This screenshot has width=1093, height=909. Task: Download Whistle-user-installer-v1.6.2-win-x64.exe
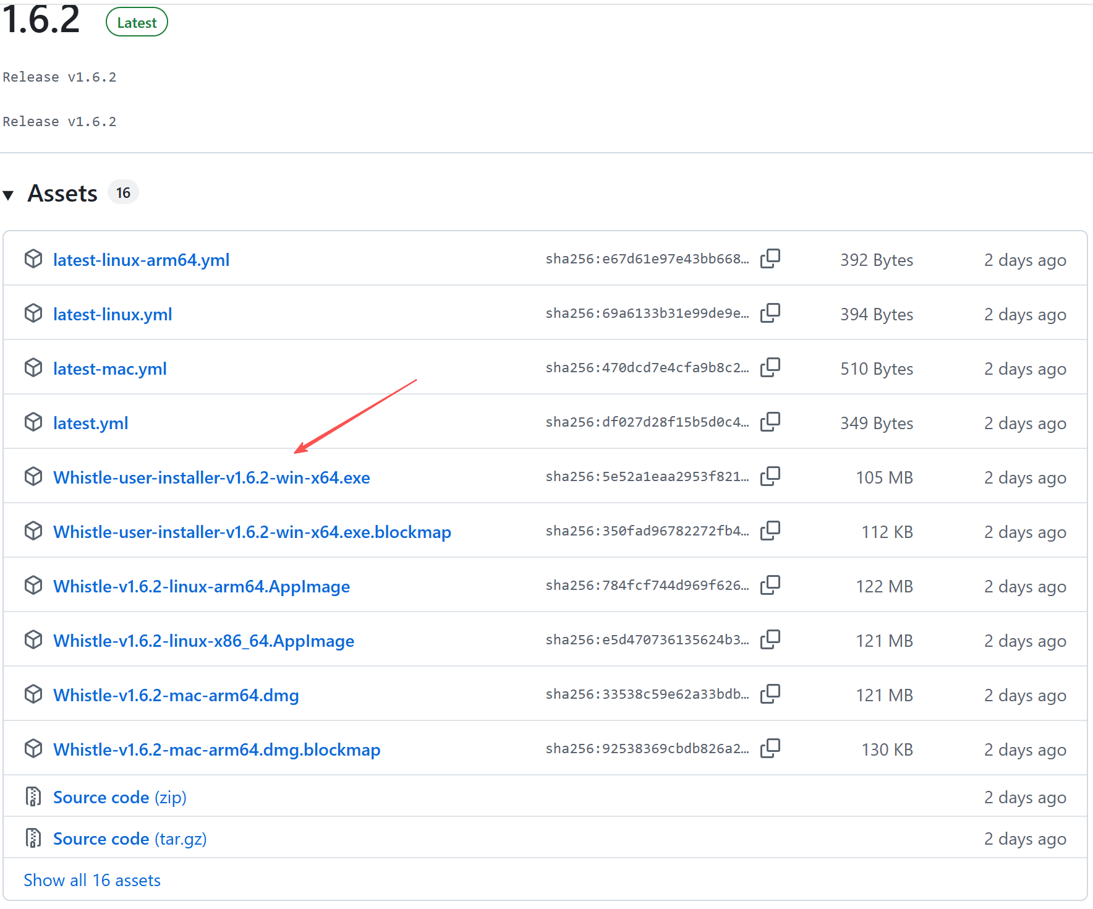click(x=211, y=477)
